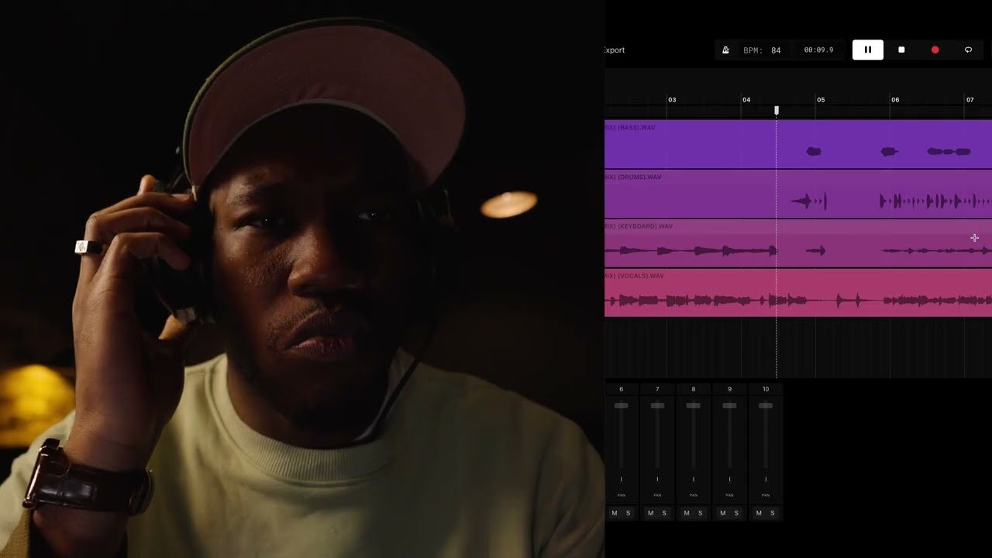Select the (KEYBOARD).WAV track clip

[x=798, y=243]
